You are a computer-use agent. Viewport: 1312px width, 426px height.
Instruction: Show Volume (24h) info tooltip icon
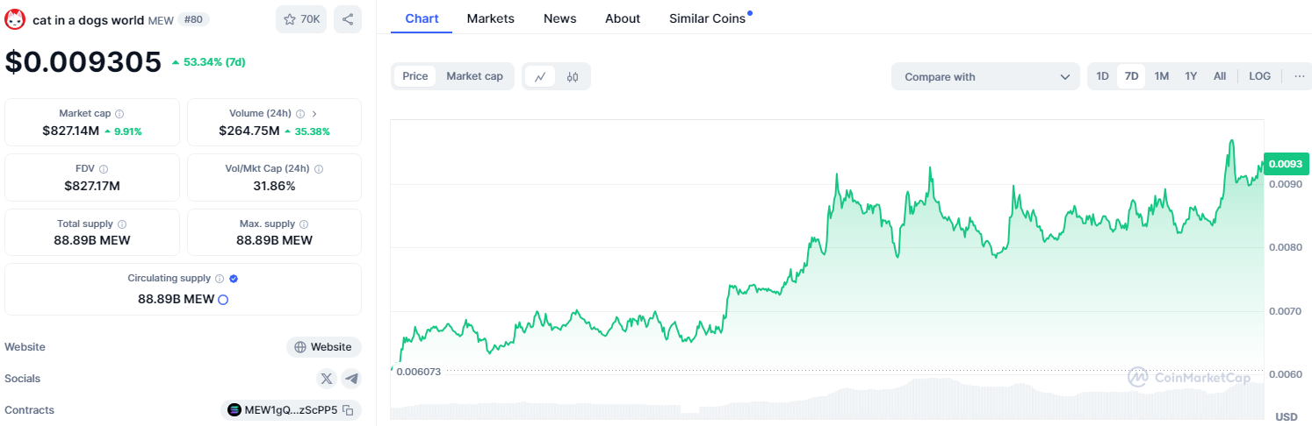300,114
